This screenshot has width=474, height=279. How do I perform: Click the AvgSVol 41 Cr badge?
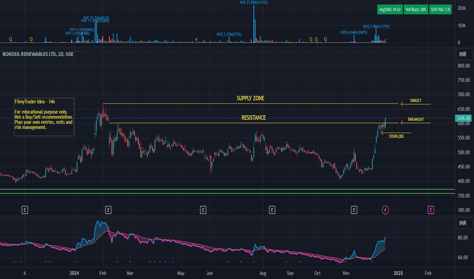390,10
